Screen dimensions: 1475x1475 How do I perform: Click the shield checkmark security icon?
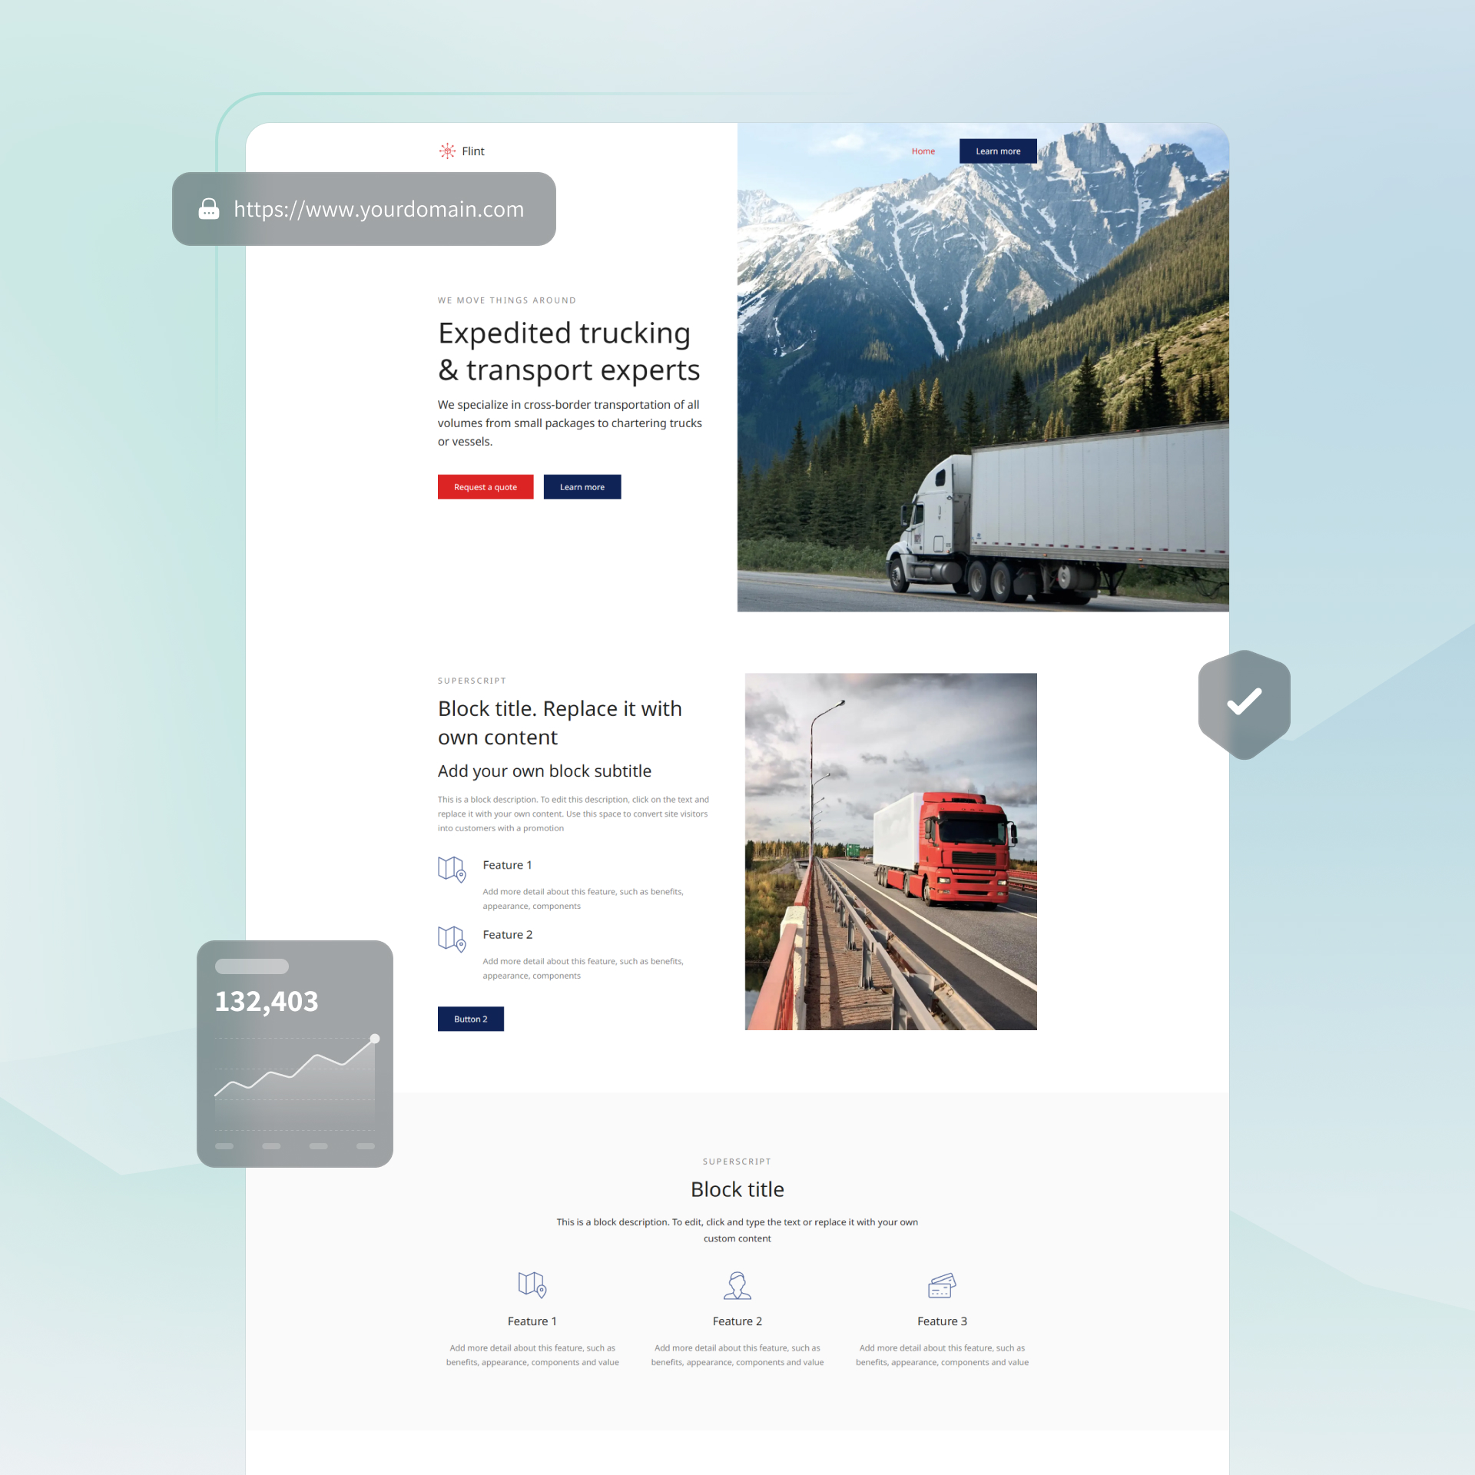[x=1244, y=700]
